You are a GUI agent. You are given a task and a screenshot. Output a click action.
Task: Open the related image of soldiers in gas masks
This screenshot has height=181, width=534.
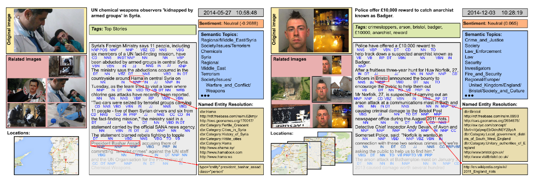[x=27, y=114]
